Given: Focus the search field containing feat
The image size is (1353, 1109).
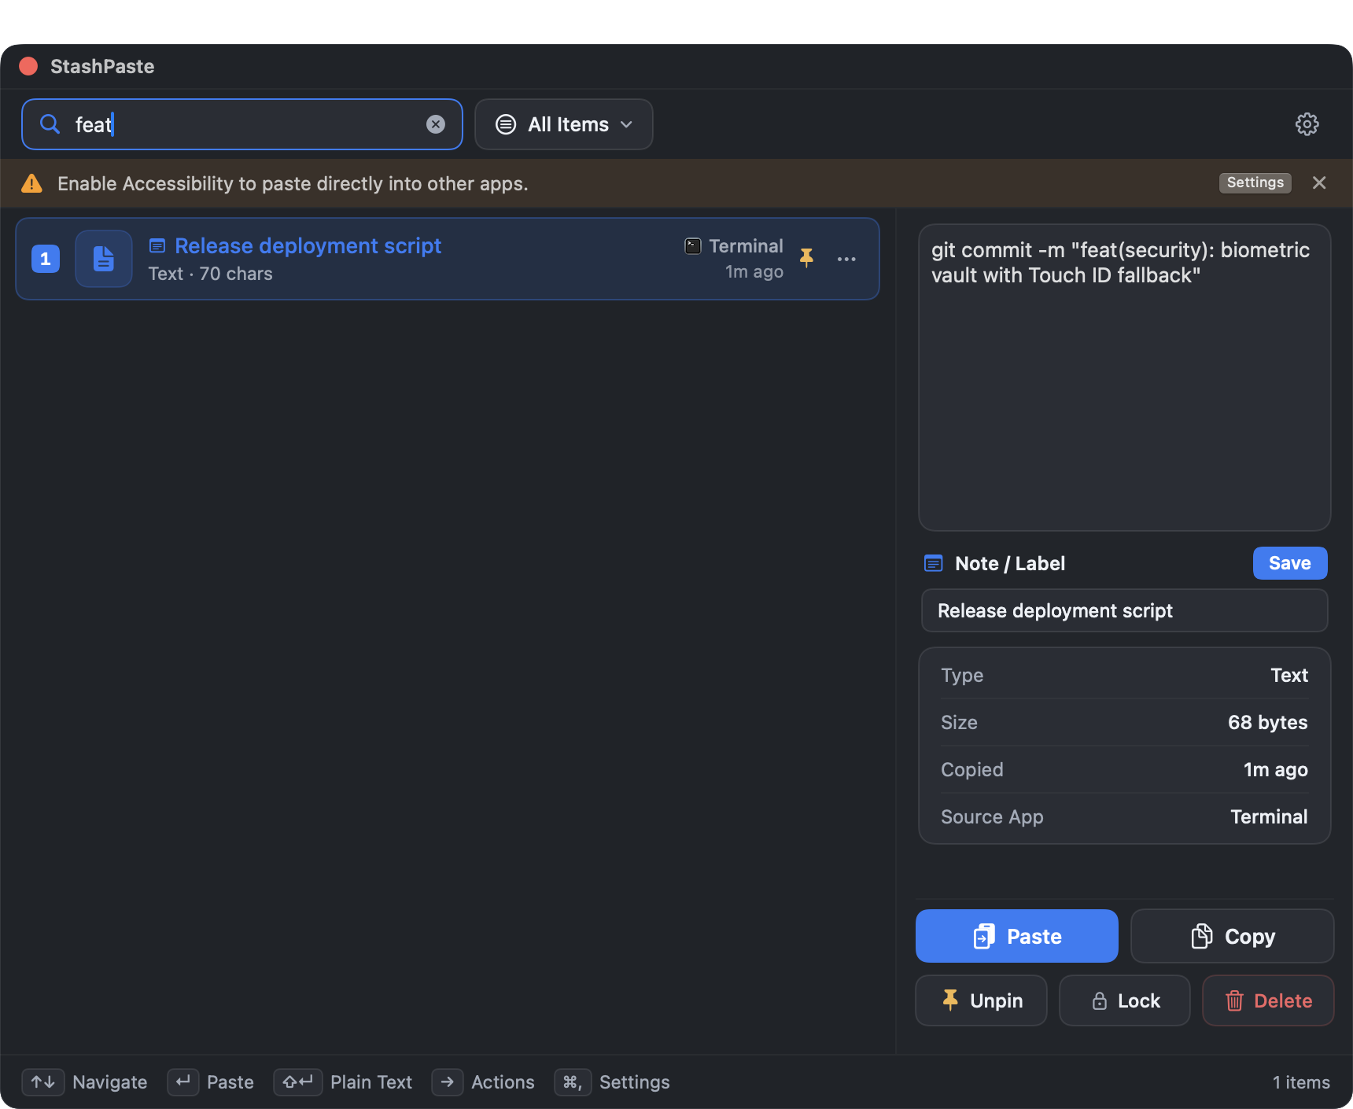Looking at the screenshot, I should tap(242, 124).
